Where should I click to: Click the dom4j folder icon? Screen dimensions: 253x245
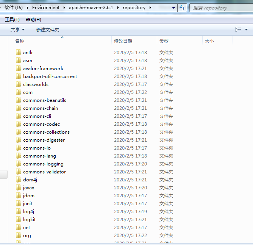click(x=18, y=179)
